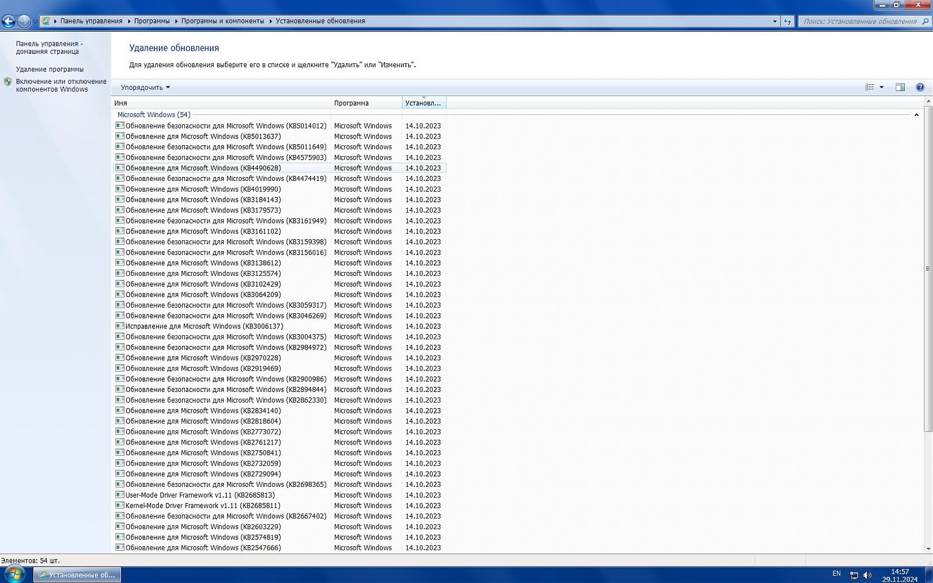Click the update icon beside KB3161949
This screenshot has width=933, height=583.
click(x=120, y=221)
